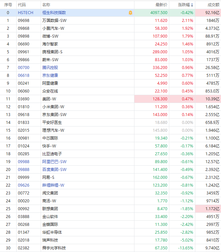
Task: Click the 26.58亿 turnover cell
Action: (212, 68)
